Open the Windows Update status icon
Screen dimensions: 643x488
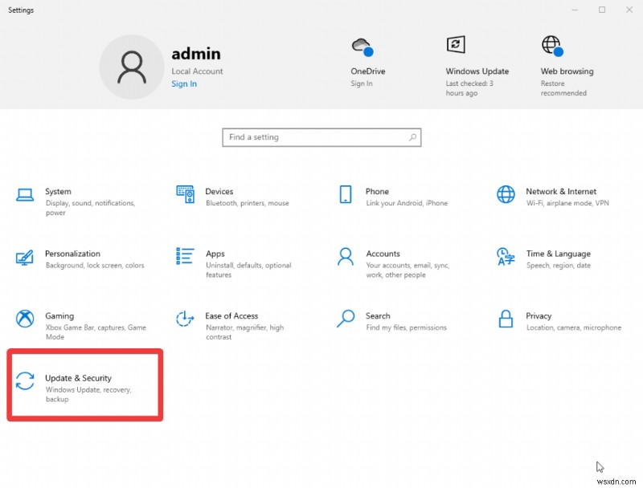(457, 45)
